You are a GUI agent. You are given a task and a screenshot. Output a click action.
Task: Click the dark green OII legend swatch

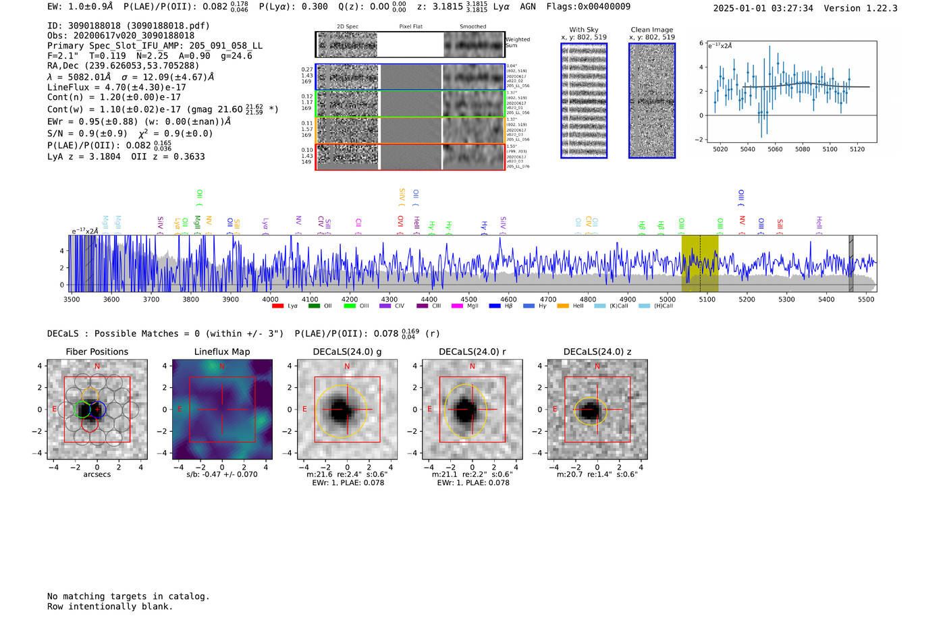(314, 306)
